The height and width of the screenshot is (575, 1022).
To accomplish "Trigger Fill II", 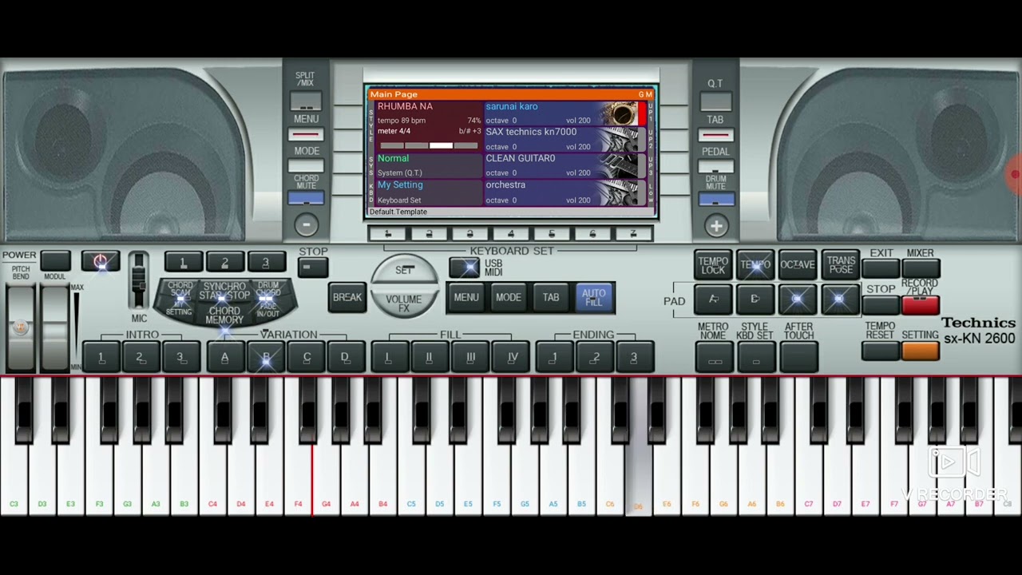I will pyautogui.click(x=429, y=357).
